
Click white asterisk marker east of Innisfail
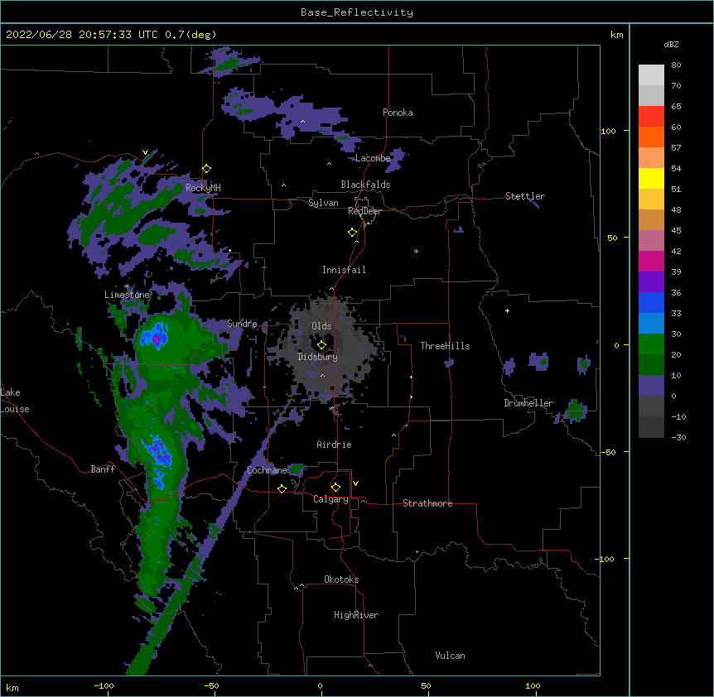[x=416, y=251]
